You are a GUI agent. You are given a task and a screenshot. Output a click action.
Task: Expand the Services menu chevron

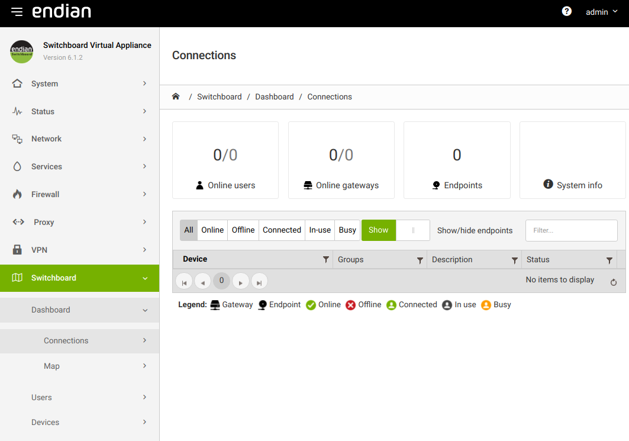(x=145, y=166)
